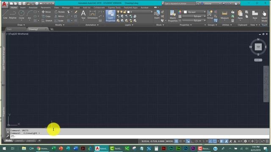This screenshot has width=271, height=152.
Task: Open Calculator from the Windows taskbar
Action: click(x=156, y=148)
